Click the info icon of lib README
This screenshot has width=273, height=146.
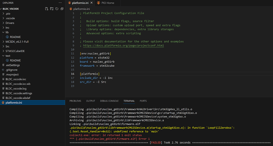coord(7,37)
